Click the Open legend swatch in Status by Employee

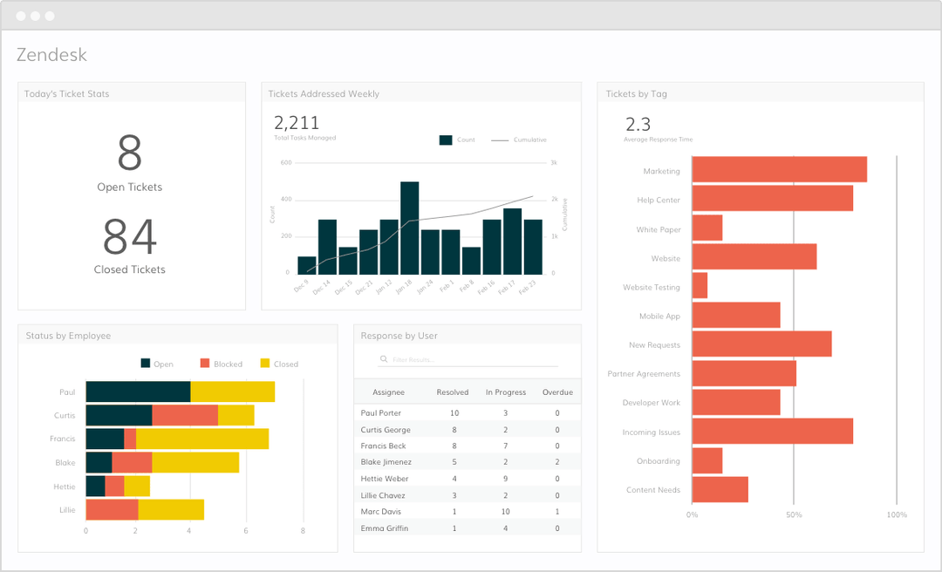pos(146,363)
